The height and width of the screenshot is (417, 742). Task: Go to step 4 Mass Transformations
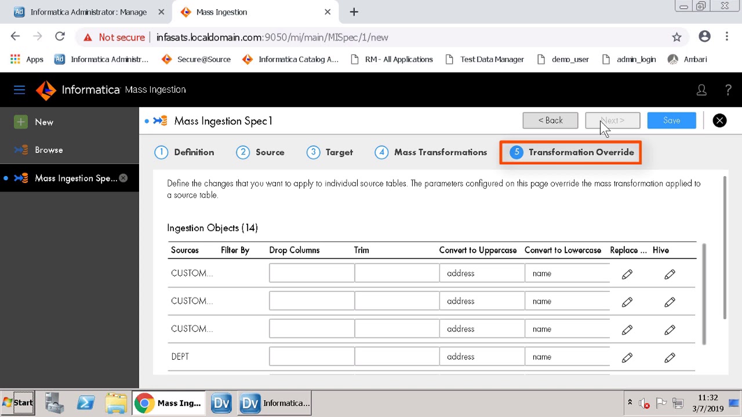pyautogui.click(x=431, y=152)
